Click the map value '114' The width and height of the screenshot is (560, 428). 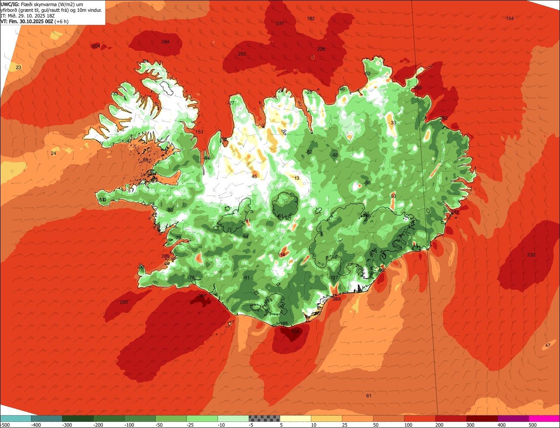282,255
